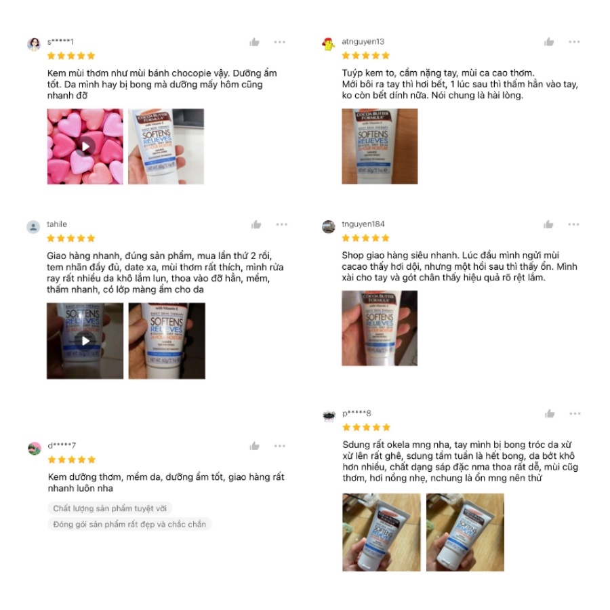The height and width of the screenshot is (610, 610).
Task: Open more options for s*****1 review
Action: coord(279,42)
